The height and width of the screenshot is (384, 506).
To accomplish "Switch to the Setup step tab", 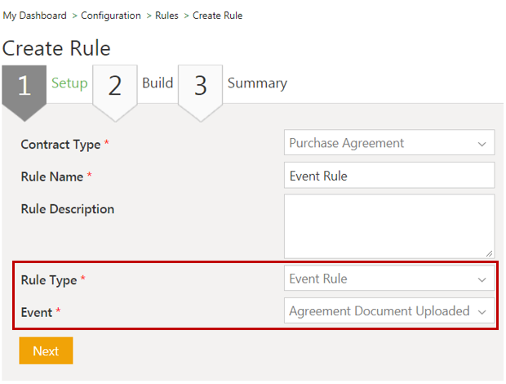I will point(69,83).
